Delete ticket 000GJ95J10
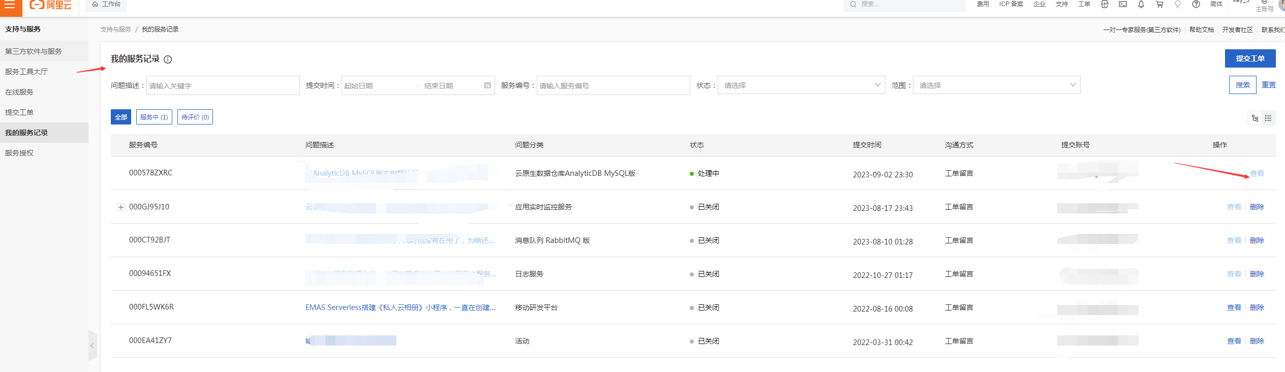1285x372 pixels. point(1257,207)
